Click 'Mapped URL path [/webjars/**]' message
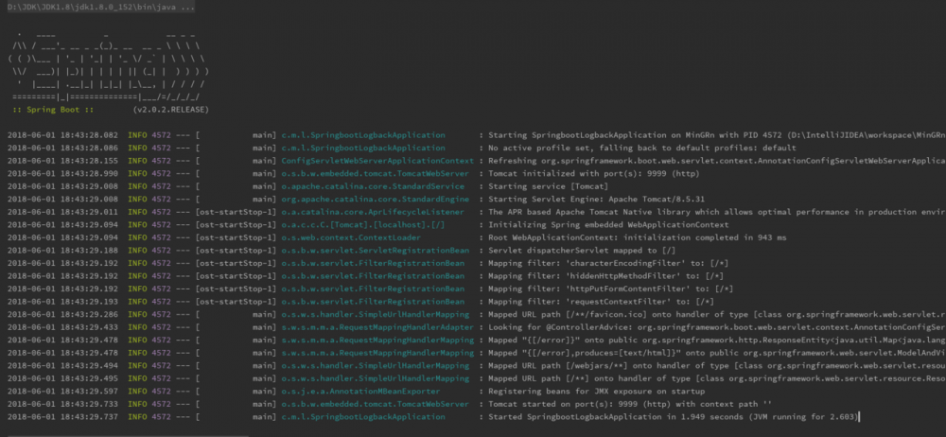Image resolution: width=946 pixels, height=437 pixels. point(717,365)
